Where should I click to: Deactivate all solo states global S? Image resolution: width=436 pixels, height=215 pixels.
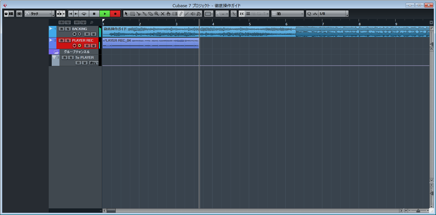tap(68, 23)
